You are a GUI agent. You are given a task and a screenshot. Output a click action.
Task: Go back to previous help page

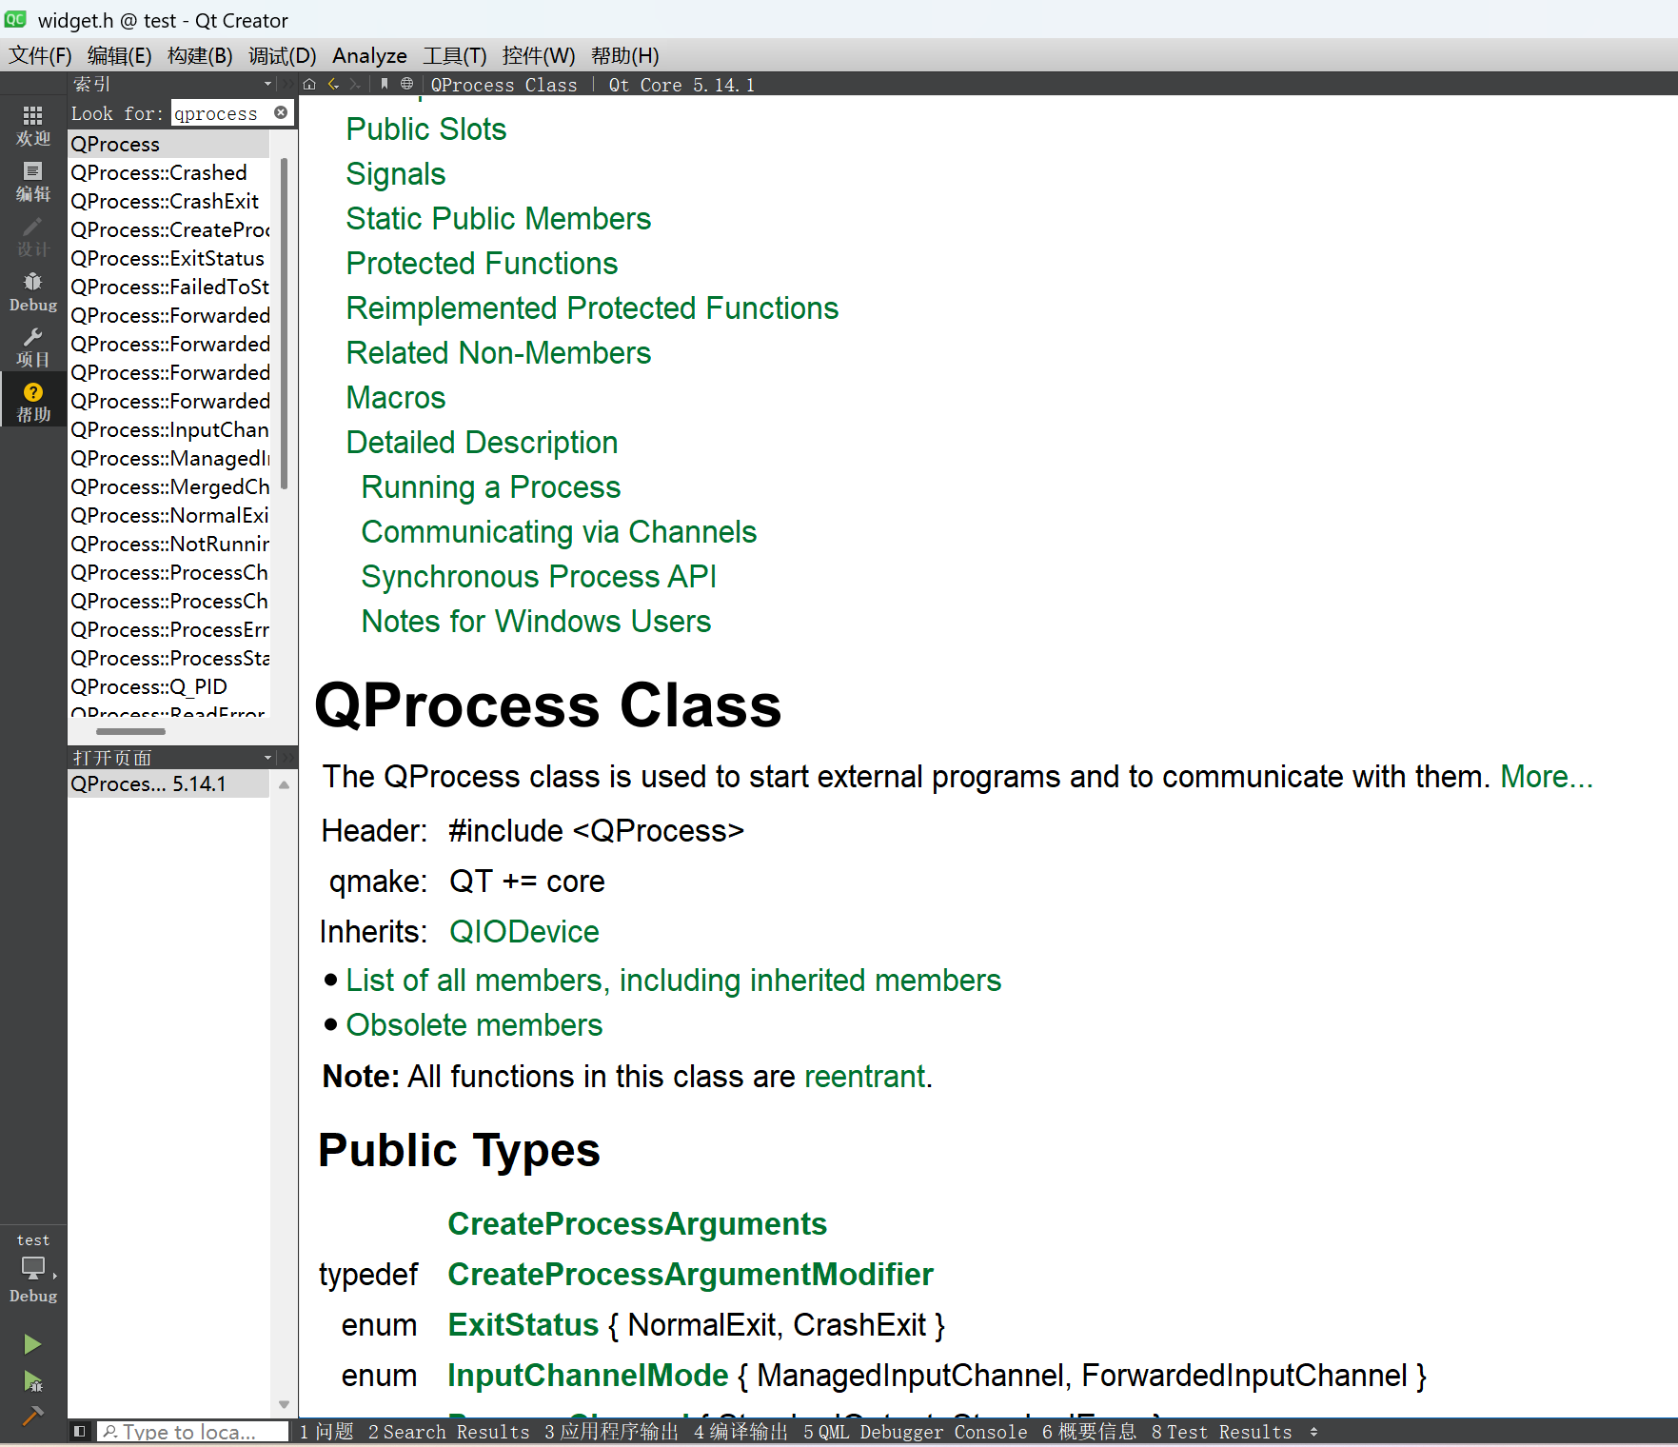pyautogui.click(x=333, y=84)
